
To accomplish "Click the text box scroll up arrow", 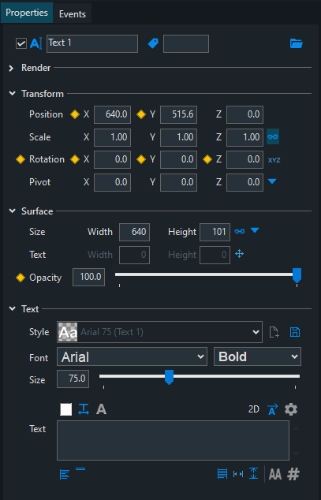I will point(296,428).
